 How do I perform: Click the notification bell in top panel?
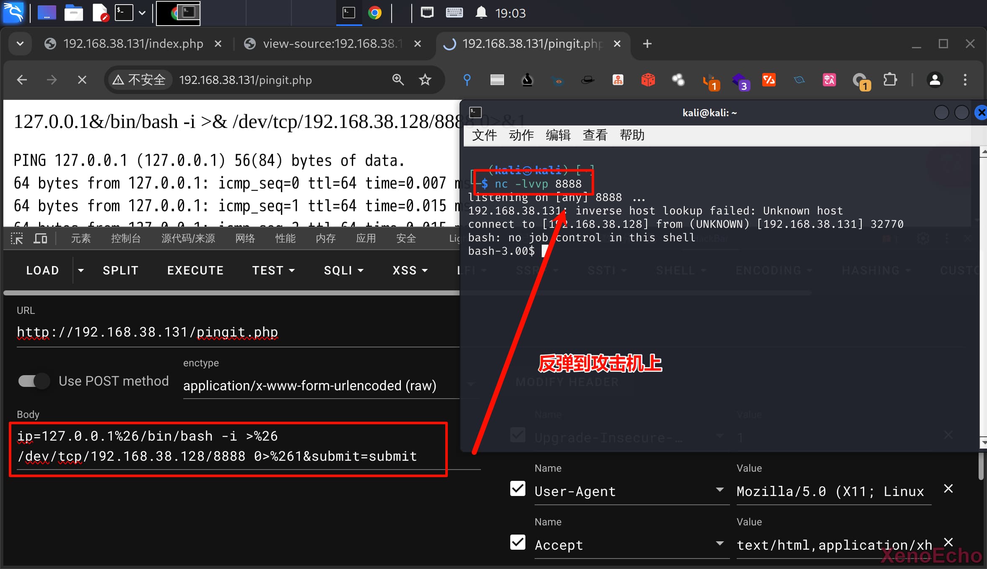pyautogui.click(x=481, y=13)
